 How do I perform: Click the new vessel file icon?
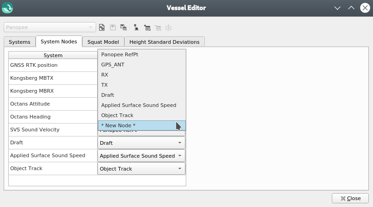tap(102, 28)
